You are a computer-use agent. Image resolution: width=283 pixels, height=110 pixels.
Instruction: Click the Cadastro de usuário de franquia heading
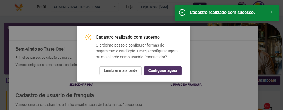[55, 96]
